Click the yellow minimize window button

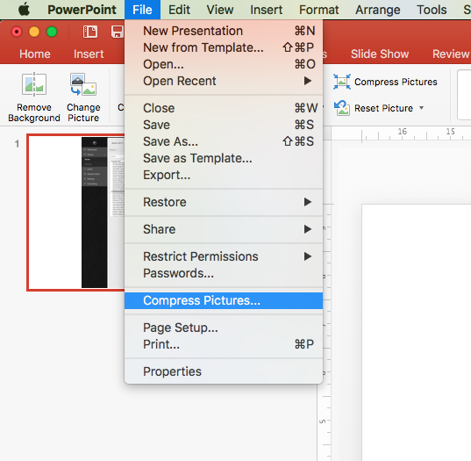(x=34, y=32)
